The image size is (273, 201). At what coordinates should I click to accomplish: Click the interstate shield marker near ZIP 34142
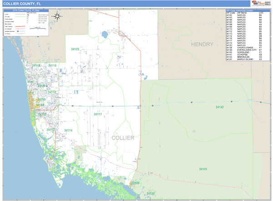[192, 102]
